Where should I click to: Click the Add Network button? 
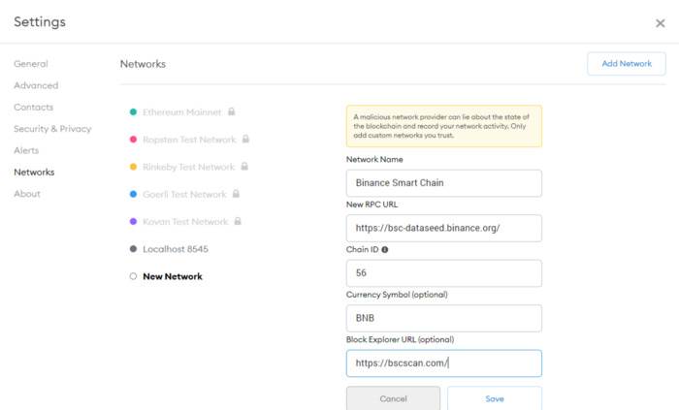pyautogui.click(x=627, y=64)
